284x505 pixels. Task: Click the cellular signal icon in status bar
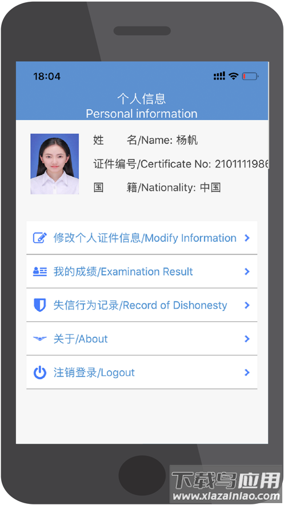219,76
